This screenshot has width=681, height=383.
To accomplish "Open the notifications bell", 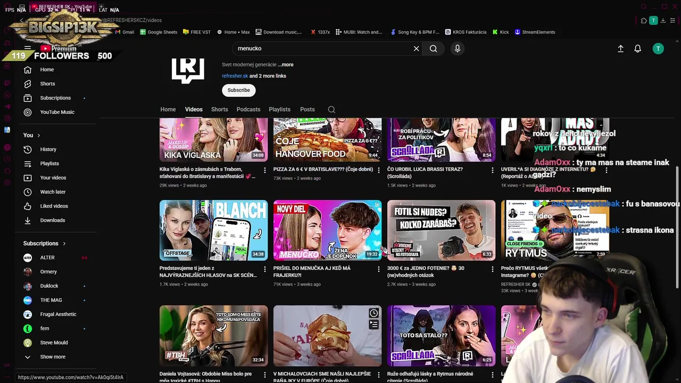I will point(637,48).
